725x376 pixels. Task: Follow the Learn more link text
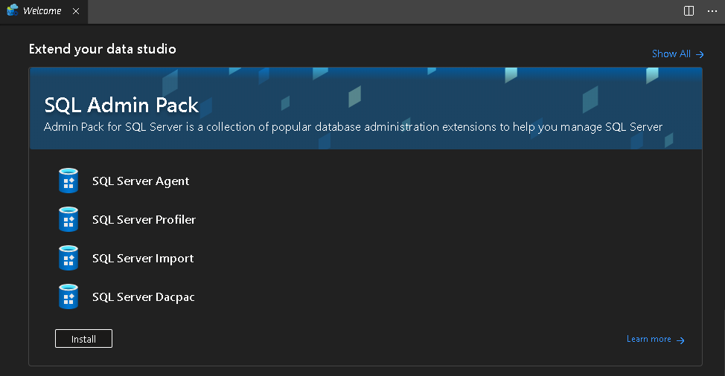click(648, 339)
